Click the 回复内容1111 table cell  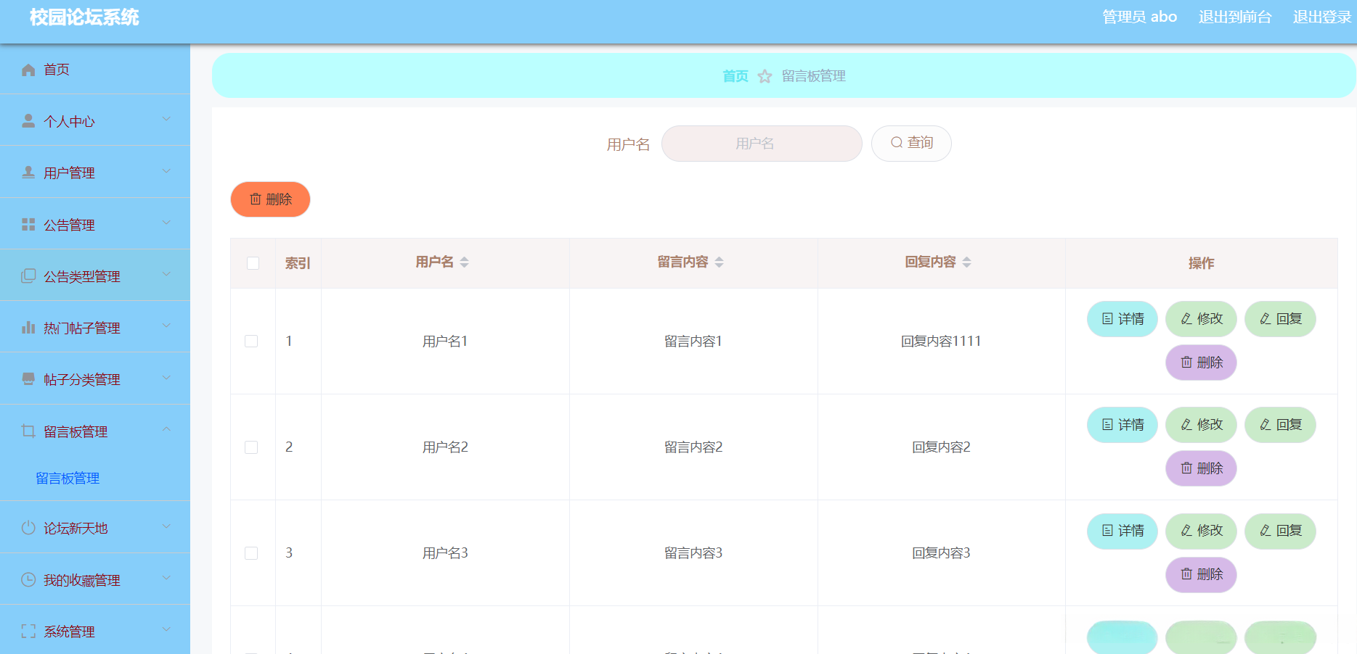point(941,341)
